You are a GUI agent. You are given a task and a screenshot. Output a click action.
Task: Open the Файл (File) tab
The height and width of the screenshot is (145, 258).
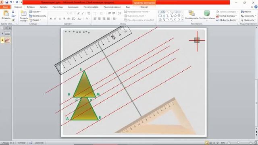click(5, 7)
